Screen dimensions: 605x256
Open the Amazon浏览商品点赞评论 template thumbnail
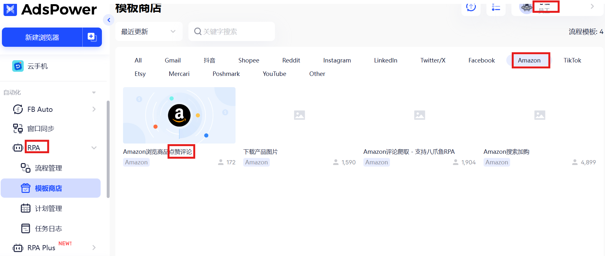click(179, 115)
